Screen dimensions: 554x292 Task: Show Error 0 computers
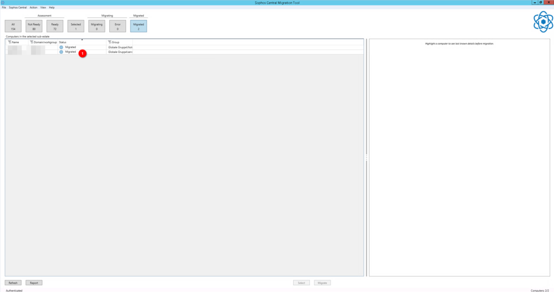pyautogui.click(x=117, y=26)
